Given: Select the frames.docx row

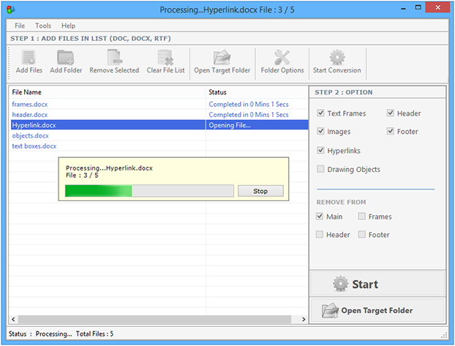Looking at the screenshot, I should point(159,104).
